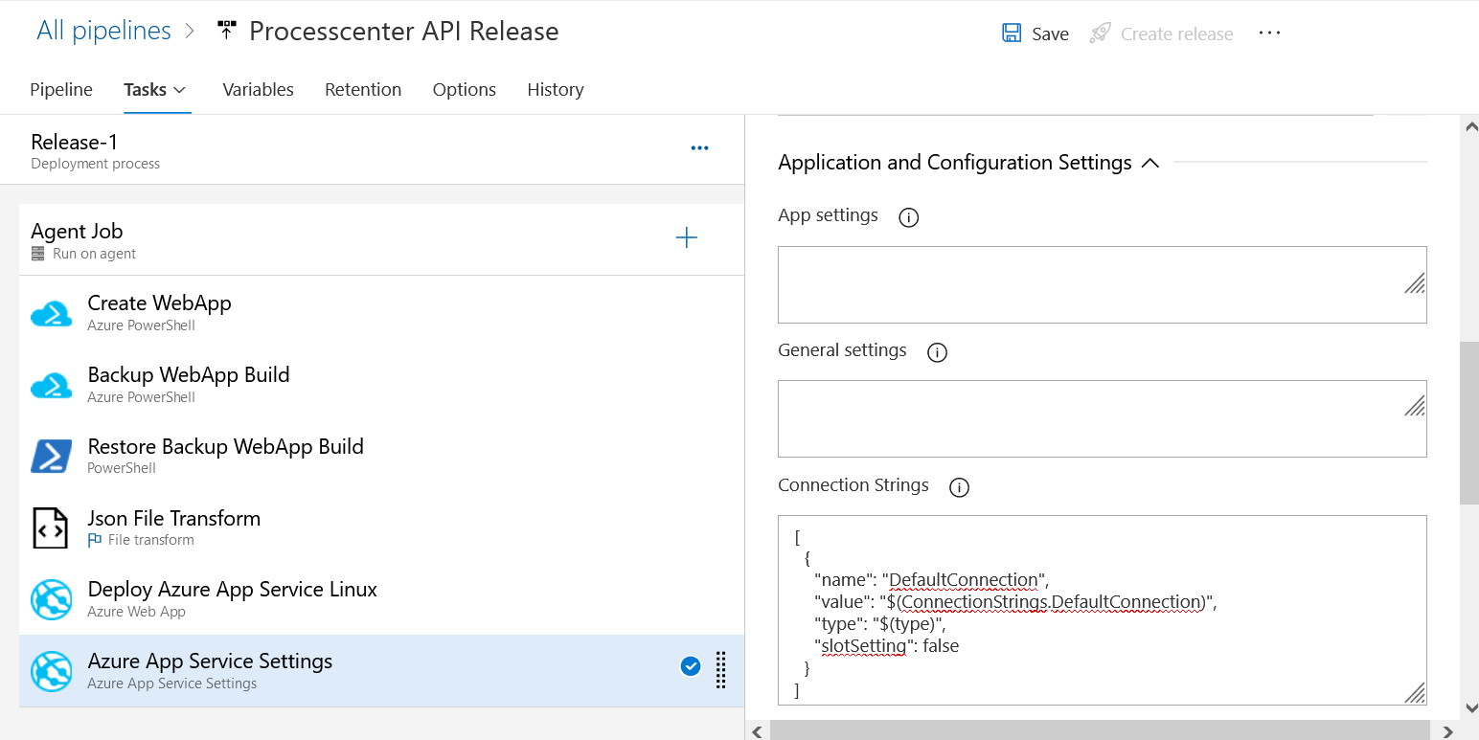Open General settings info tooltip icon
Viewport: 1479px width, 740px height.
[x=937, y=352]
